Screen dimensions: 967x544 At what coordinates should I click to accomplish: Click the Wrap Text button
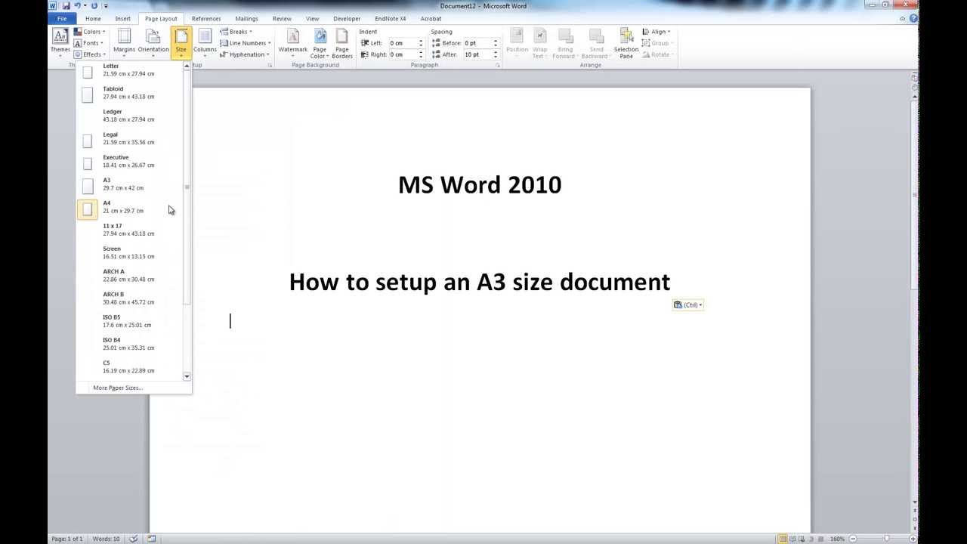pyautogui.click(x=539, y=43)
